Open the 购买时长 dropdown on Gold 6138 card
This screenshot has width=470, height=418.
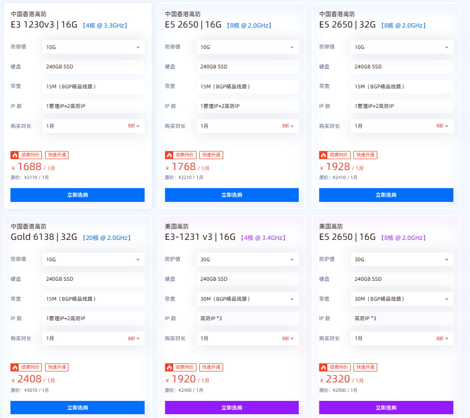(x=93, y=339)
